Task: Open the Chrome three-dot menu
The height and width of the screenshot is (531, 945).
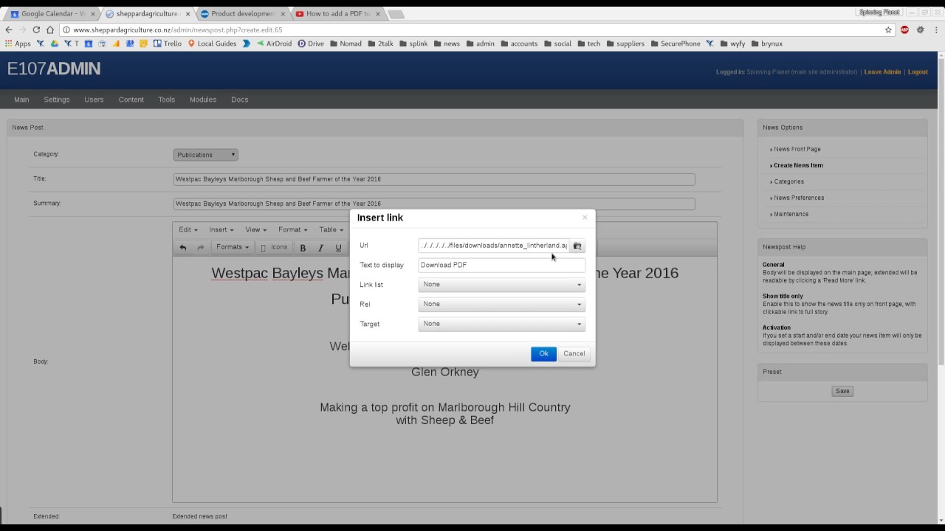Action: 936,29
